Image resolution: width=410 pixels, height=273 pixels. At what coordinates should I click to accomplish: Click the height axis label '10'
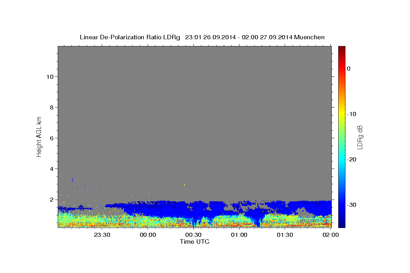click(50, 76)
